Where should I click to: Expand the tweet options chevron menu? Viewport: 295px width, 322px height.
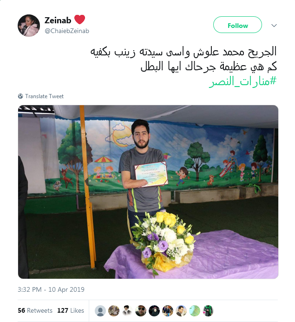(x=274, y=26)
